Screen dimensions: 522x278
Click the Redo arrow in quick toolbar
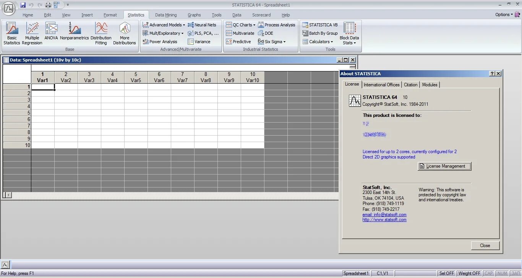(40, 5)
